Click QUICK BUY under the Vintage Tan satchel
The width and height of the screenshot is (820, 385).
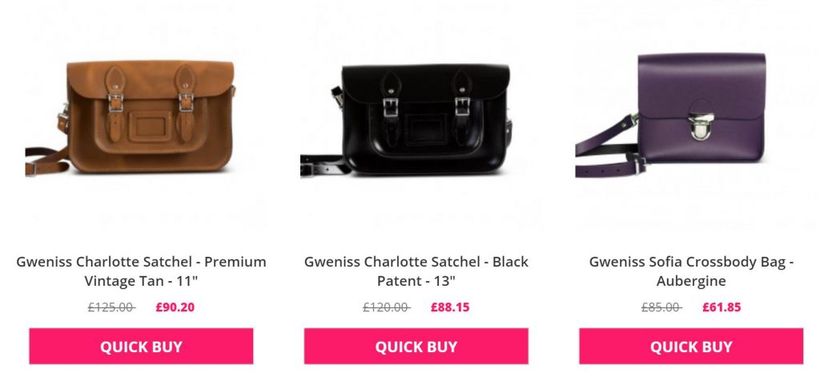tap(141, 347)
